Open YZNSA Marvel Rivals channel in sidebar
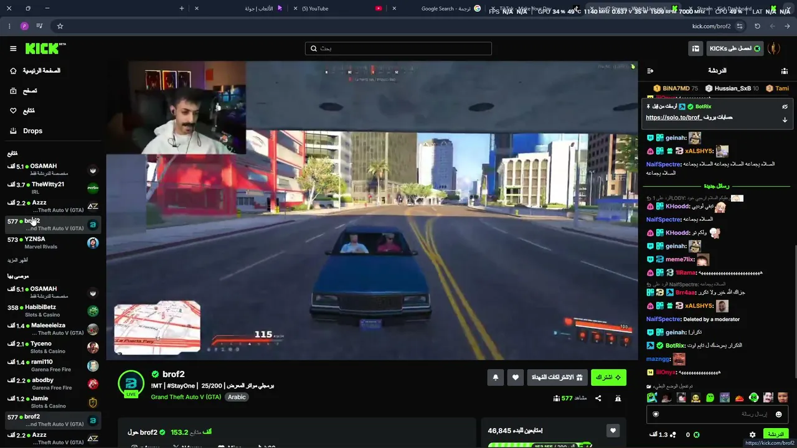Screen dimensions: 797x448 pyautogui.click(x=52, y=243)
